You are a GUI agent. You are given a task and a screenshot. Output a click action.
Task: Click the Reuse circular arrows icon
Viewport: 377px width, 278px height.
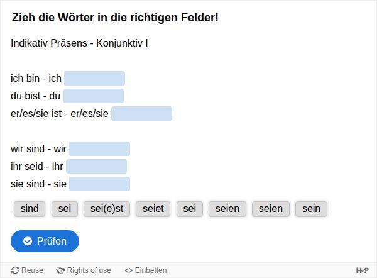[15, 270]
